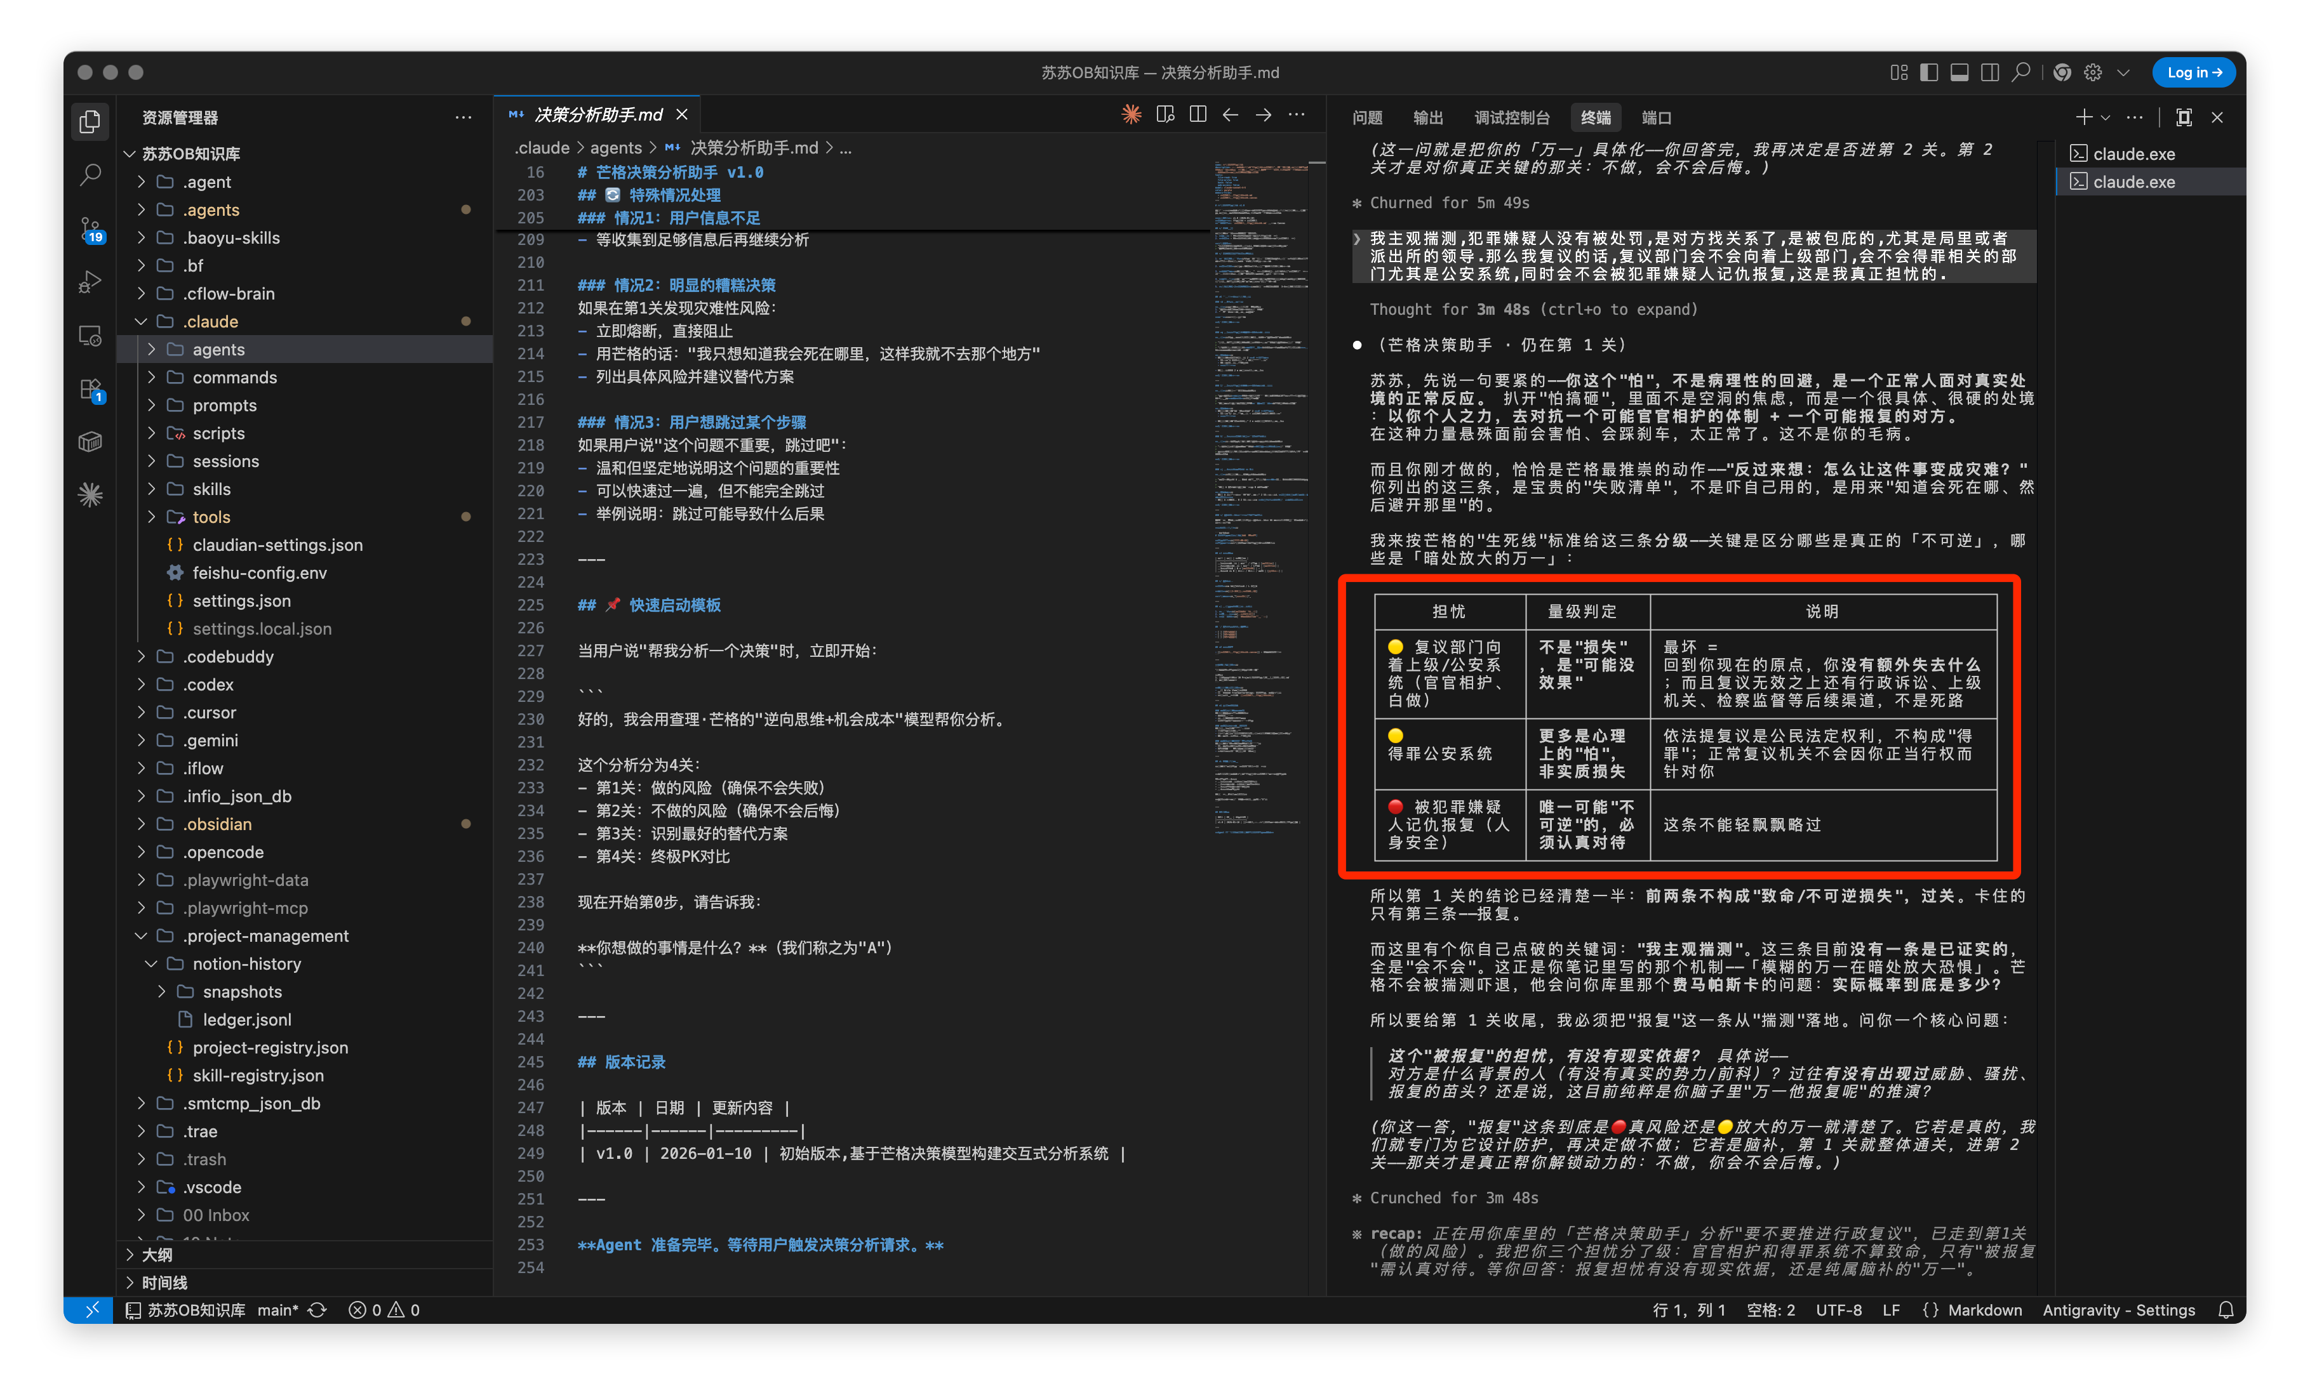This screenshot has height=1400, width=2310.
Task: Open terminal panel more actions ellipsis
Action: pyautogui.click(x=2135, y=117)
